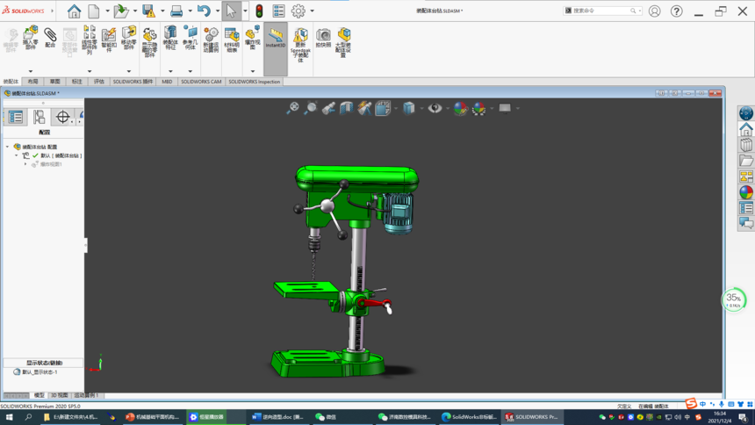Open the MBD tab
The height and width of the screenshot is (425, 755).
[x=167, y=82]
